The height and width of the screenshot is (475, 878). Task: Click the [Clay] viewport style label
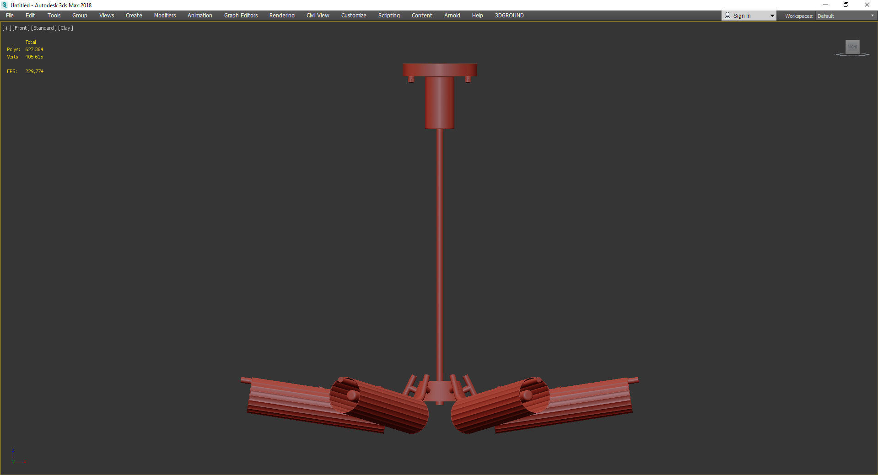click(x=65, y=28)
